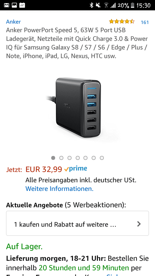Tap the calendar notification icon in status bar

pos(22,5)
